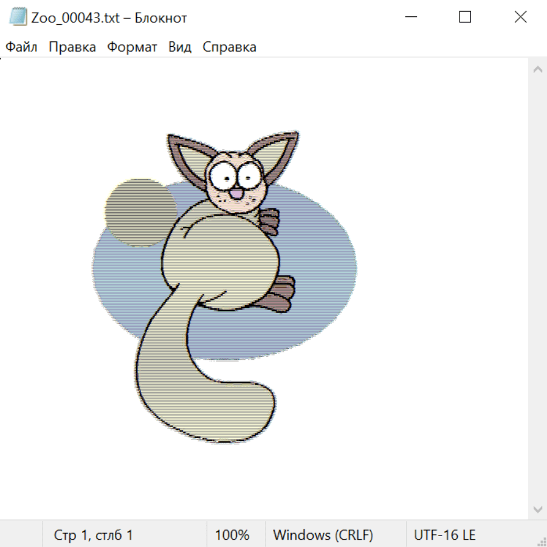The height and width of the screenshot is (547, 547).
Task: Open the Файл menu
Action: (x=21, y=47)
